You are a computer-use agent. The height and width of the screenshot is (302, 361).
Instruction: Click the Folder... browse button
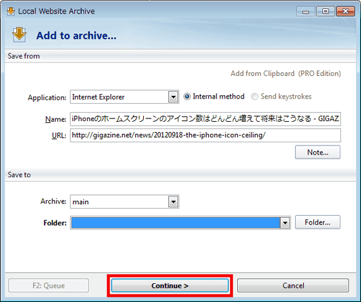[x=317, y=222]
